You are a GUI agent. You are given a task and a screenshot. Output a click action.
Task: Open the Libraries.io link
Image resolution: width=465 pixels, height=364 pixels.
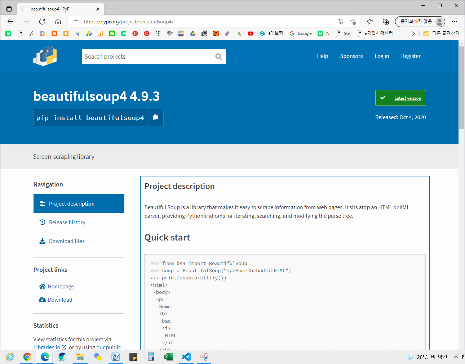coord(50,347)
